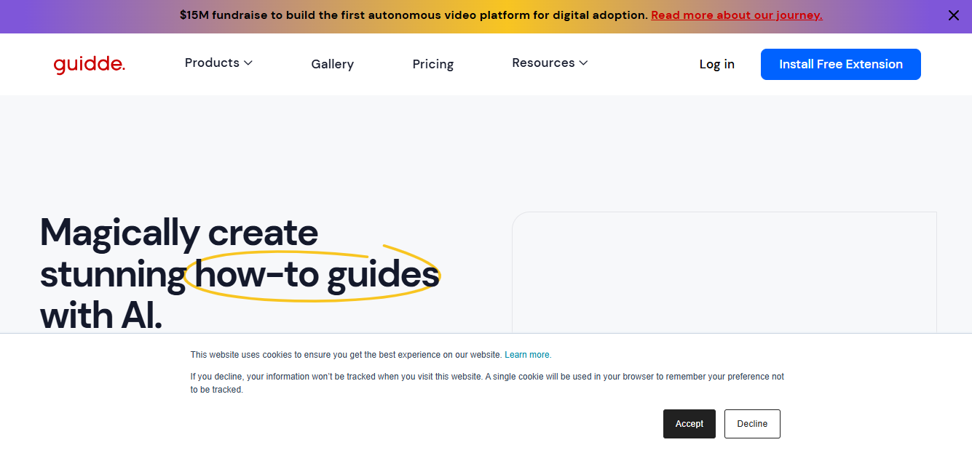Open the cookie 'Learn more' link
The width and height of the screenshot is (972, 453).
tap(528, 355)
